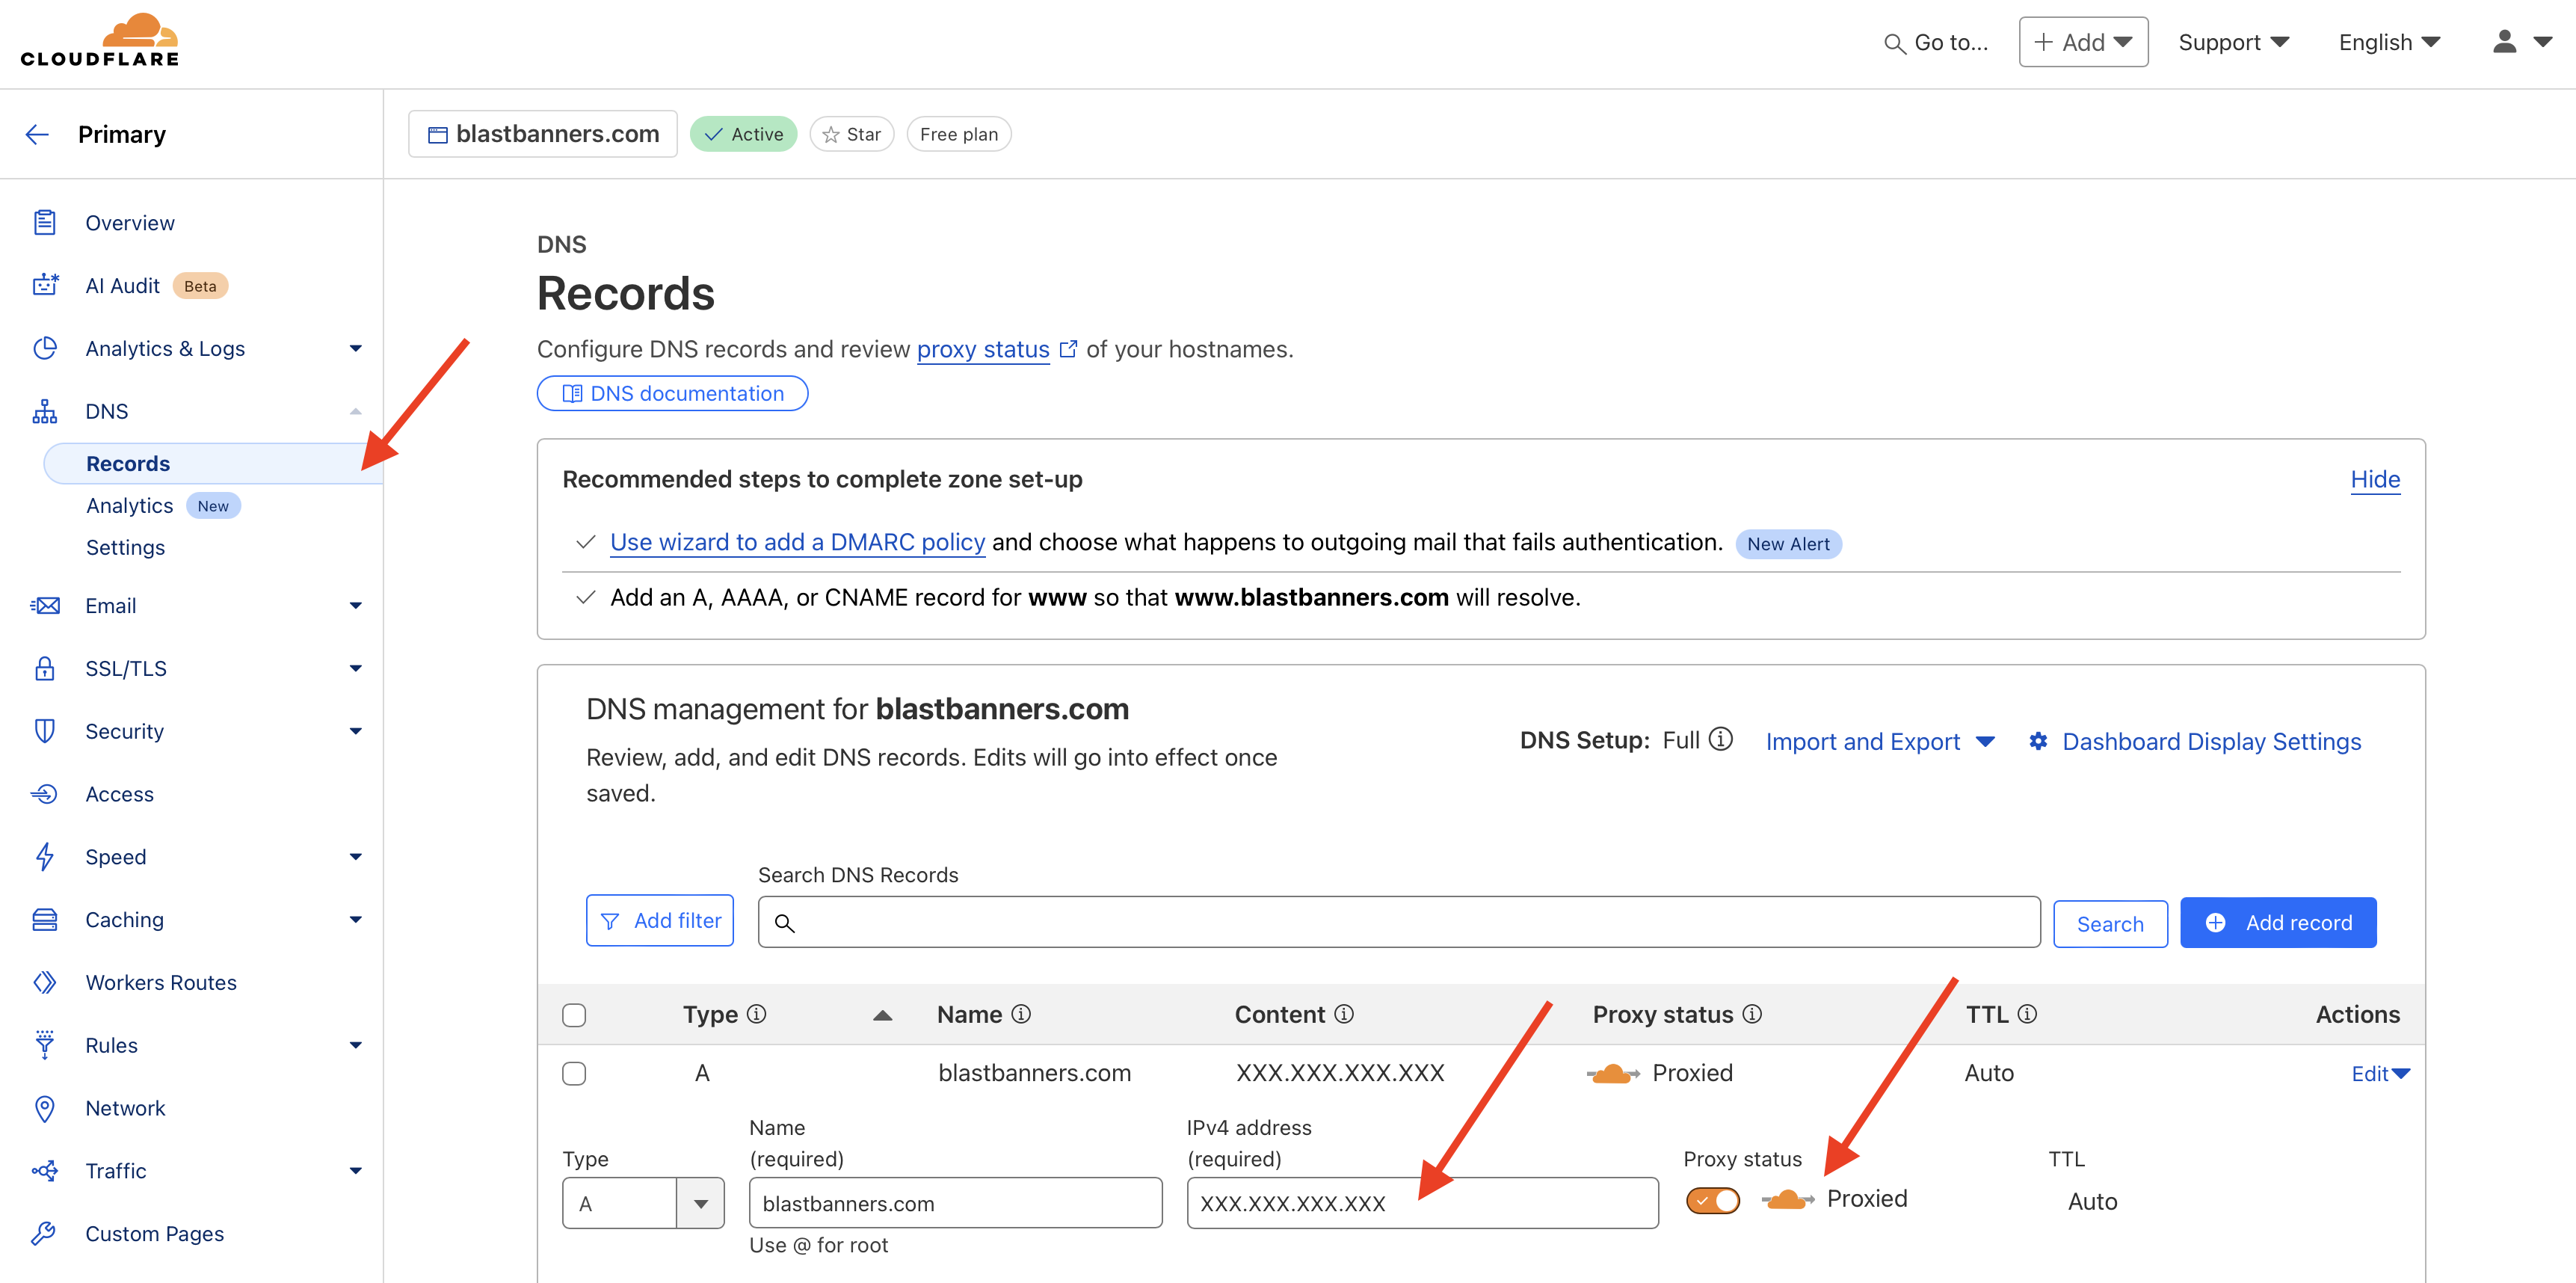The image size is (2576, 1283).
Task: Expand the Edit dropdown for the record
Action: [x=2380, y=1073]
